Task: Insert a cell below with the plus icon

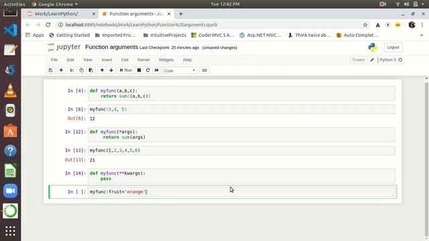Action: (61, 70)
